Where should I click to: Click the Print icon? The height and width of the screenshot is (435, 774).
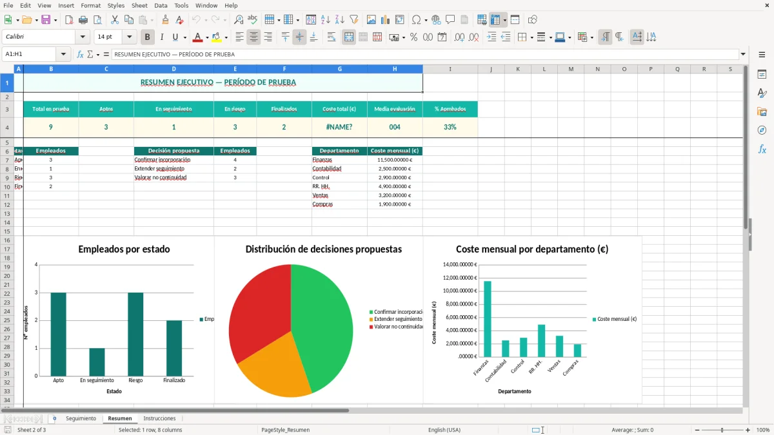[83, 20]
